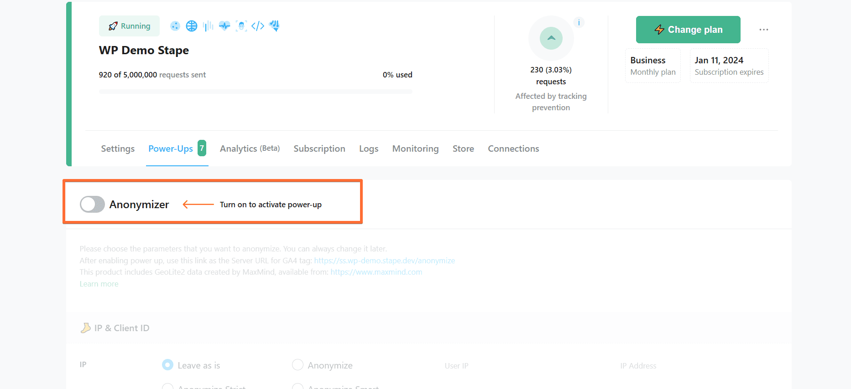
Task: Open the Logs tab
Action: coord(369,148)
